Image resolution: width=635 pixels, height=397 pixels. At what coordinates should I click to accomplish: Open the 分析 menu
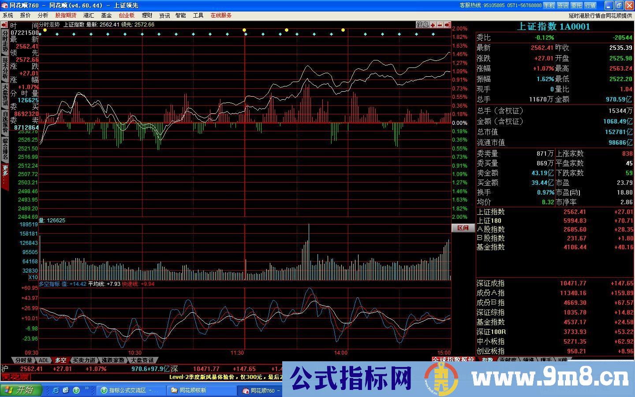click(x=43, y=15)
